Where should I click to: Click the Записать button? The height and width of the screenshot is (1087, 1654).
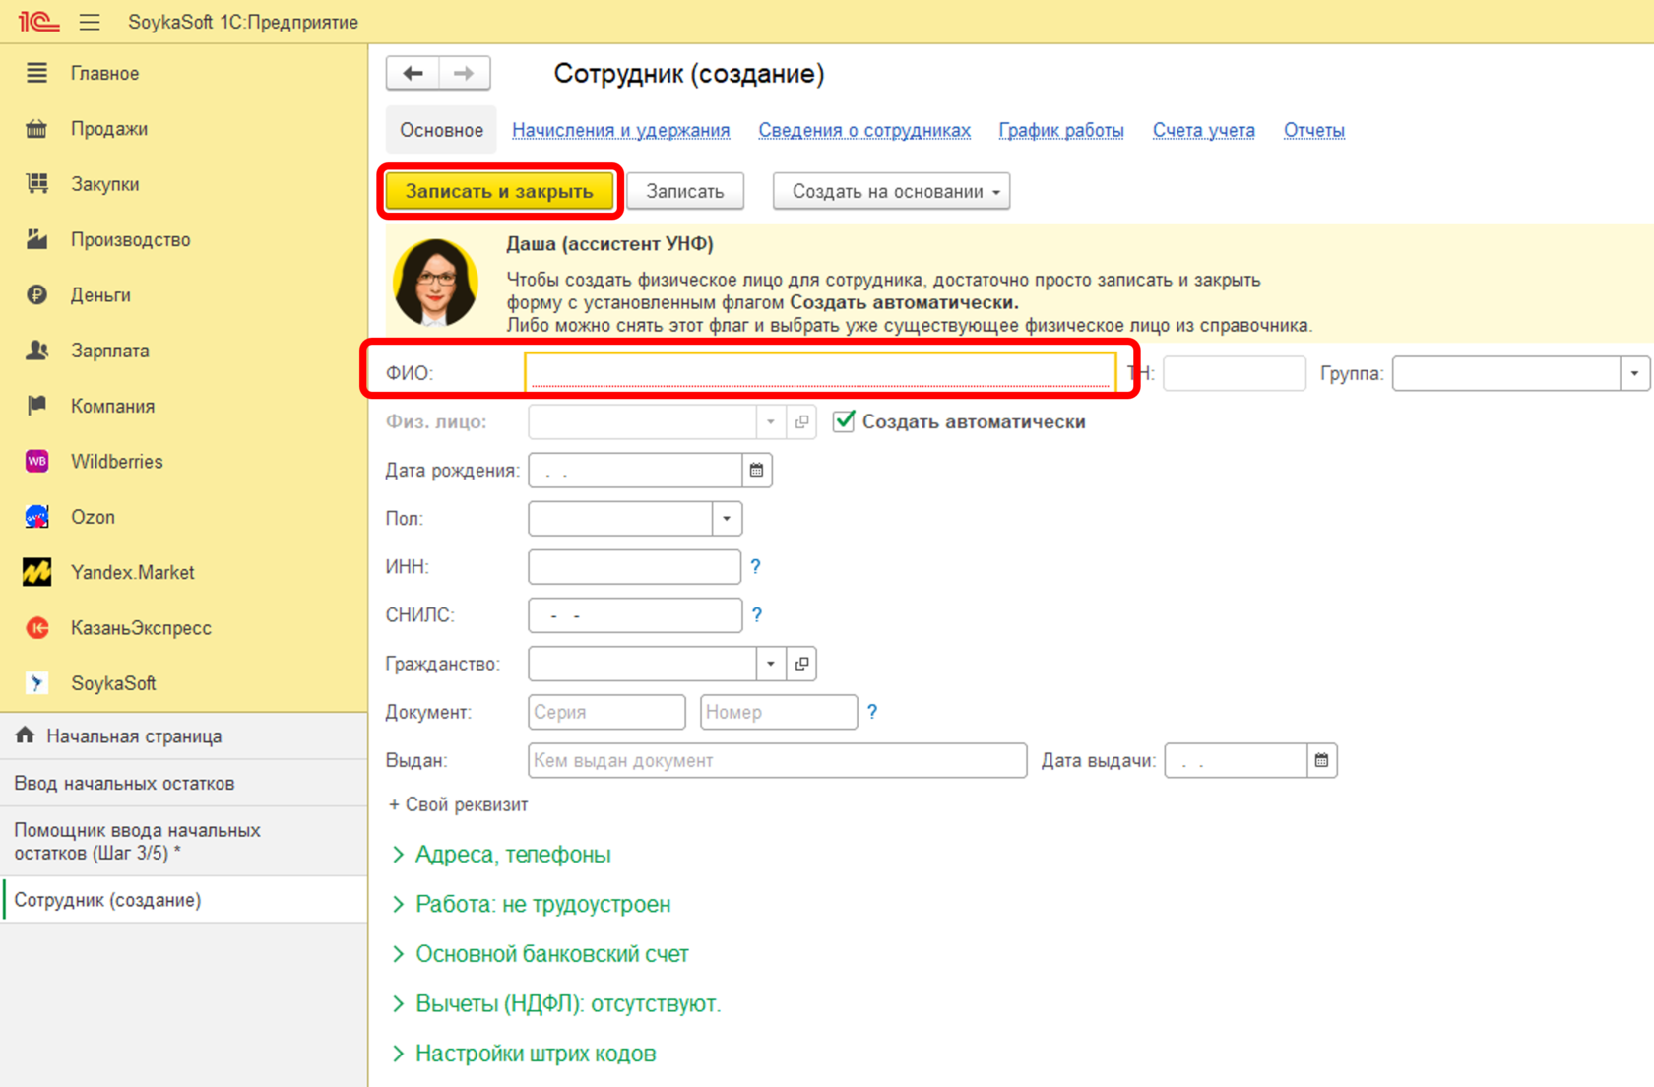(685, 191)
